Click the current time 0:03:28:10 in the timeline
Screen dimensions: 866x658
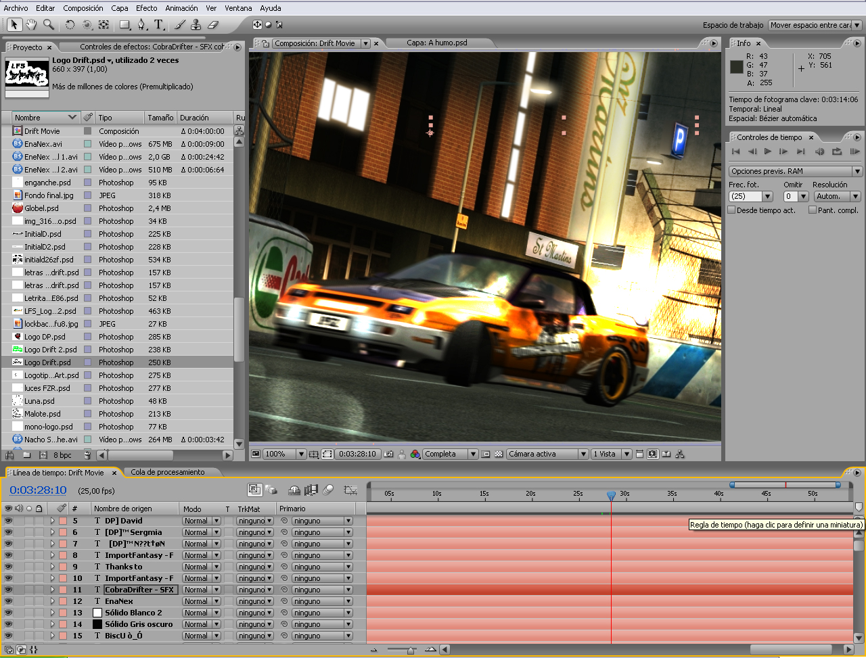38,490
